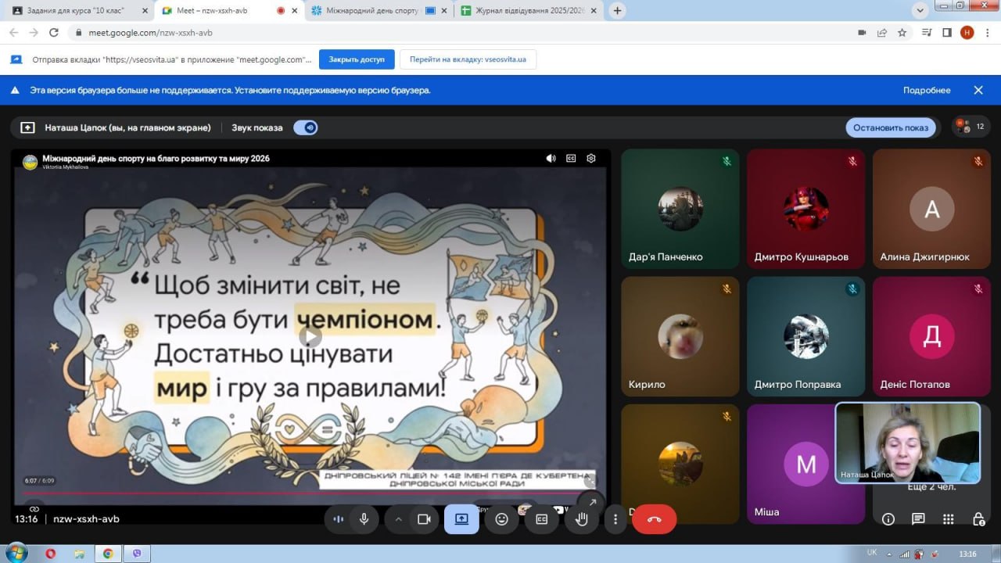Click the red leave call button
Screen dimensions: 1001x563
[654, 519]
